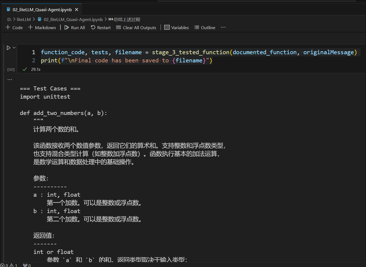Restart the notebook kernel
The image size is (366, 267).
(101, 28)
